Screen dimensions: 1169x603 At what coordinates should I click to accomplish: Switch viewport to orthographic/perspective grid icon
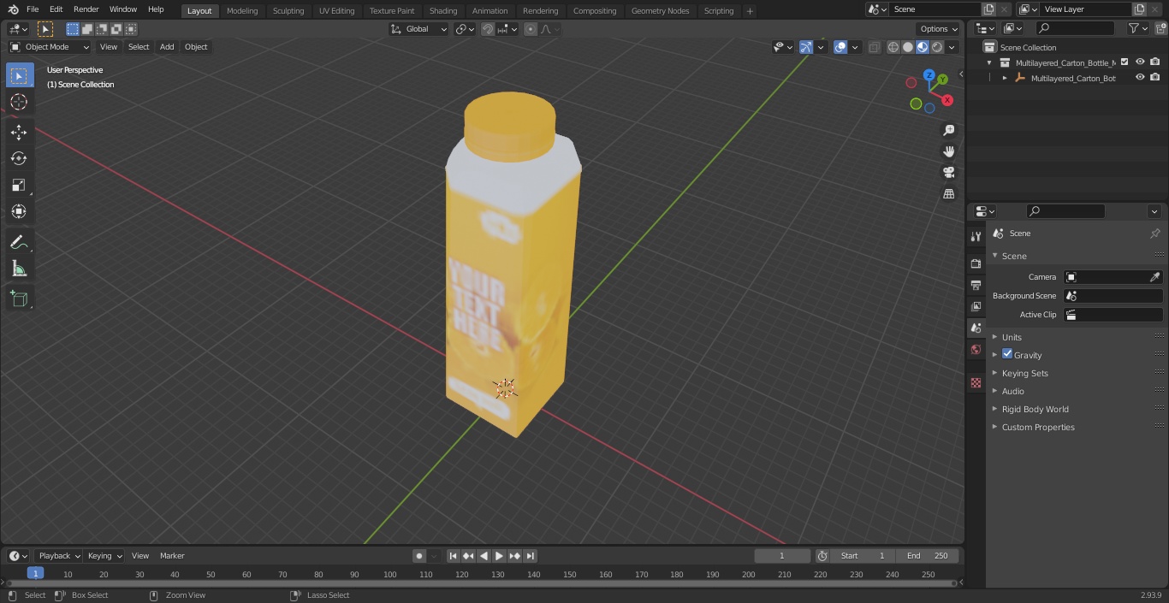948,194
